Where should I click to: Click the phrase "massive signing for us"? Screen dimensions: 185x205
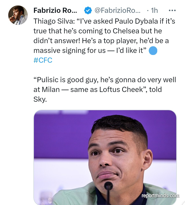coord(70,51)
